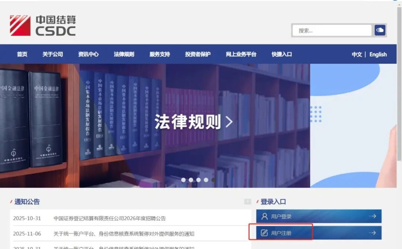Screen dimensions: 402x249
Task: Click the page vertical scrollbar
Action: tap(399, 84)
